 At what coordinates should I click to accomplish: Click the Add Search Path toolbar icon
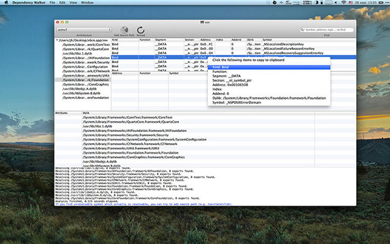click(x=124, y=30)
